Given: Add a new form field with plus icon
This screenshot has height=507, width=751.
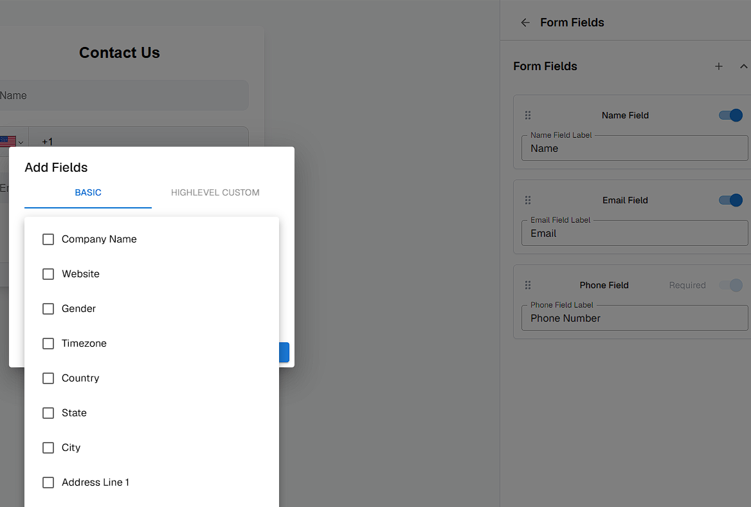Looking at the screenshot, I should (718, 67).
